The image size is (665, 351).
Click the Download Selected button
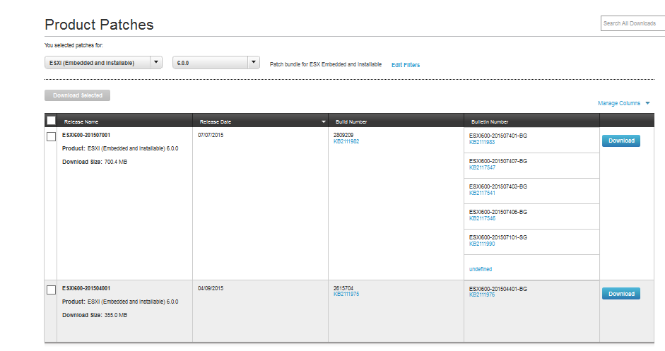[x=77, y=95]
